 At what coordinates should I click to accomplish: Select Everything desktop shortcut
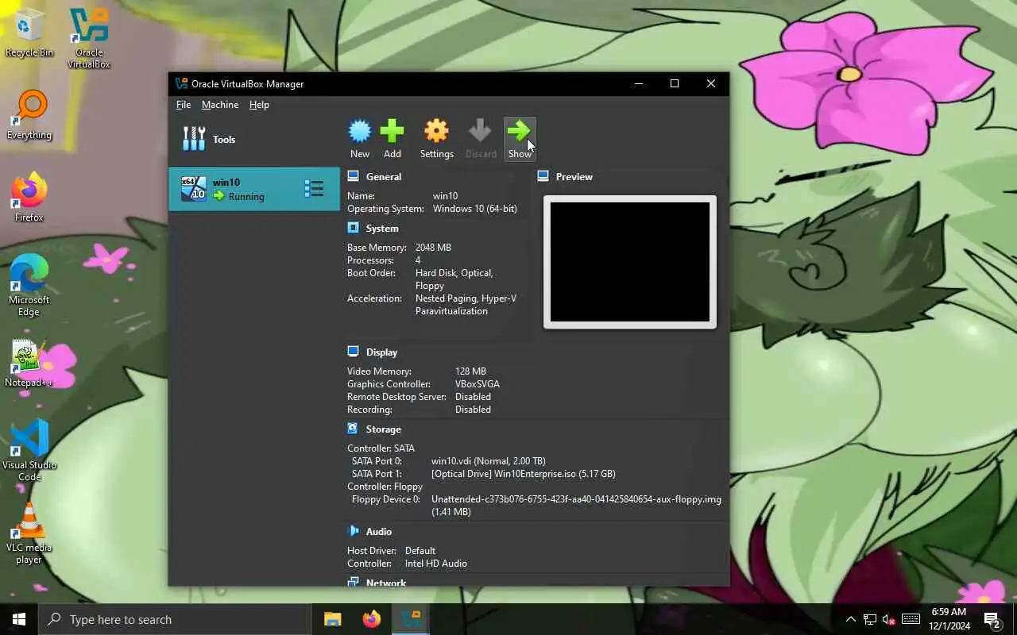[x=29, y=116]
